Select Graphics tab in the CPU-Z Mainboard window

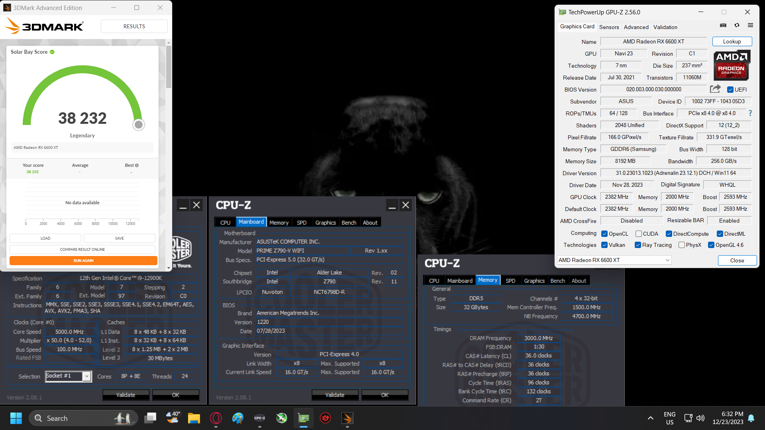pyautogui.click(x=326, y=223)
